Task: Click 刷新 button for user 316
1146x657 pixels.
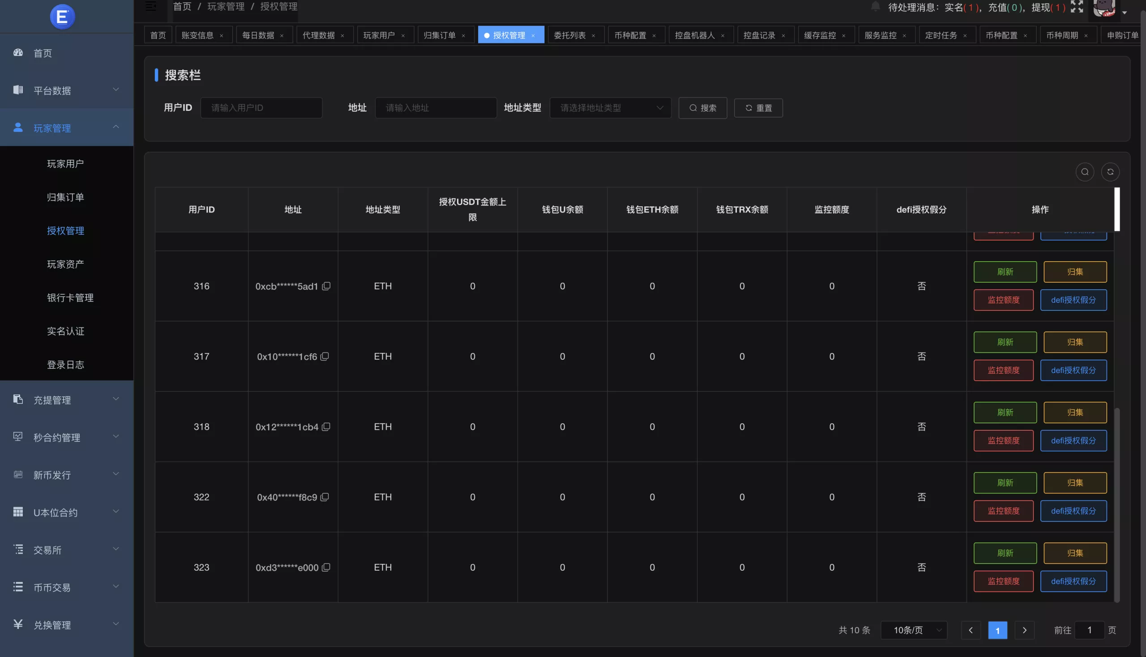Action: pyautogui.click(x=1005, y=271)
